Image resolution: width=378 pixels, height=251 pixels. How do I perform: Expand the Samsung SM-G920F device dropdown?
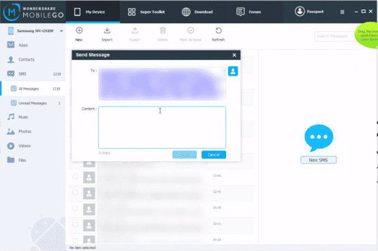coord(61,31)
